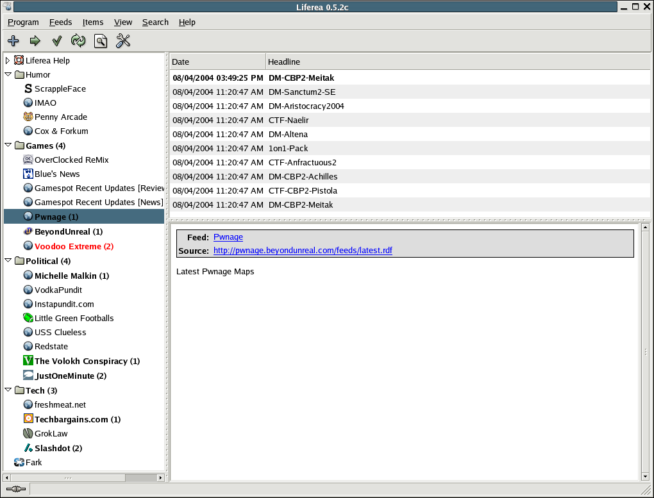Click the add new subscription plus icon
The height and width of the screenshot is (498, 654).
[x=13, y=41]
